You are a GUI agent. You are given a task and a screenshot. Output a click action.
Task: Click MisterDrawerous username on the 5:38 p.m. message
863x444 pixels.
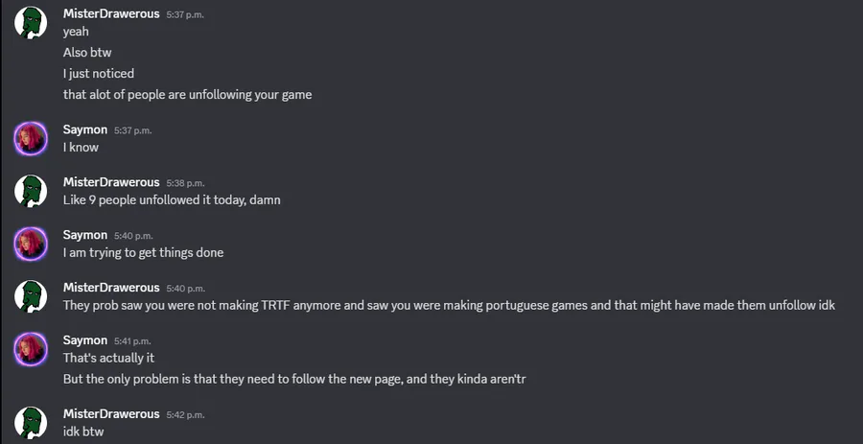click(111, 182)
